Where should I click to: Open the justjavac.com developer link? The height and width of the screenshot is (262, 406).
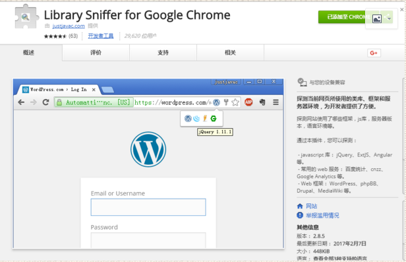[69, 26]
